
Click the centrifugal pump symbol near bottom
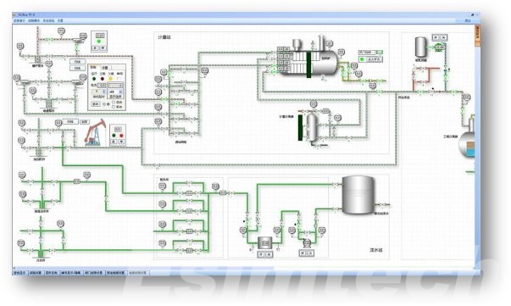[x=307, y=243]
